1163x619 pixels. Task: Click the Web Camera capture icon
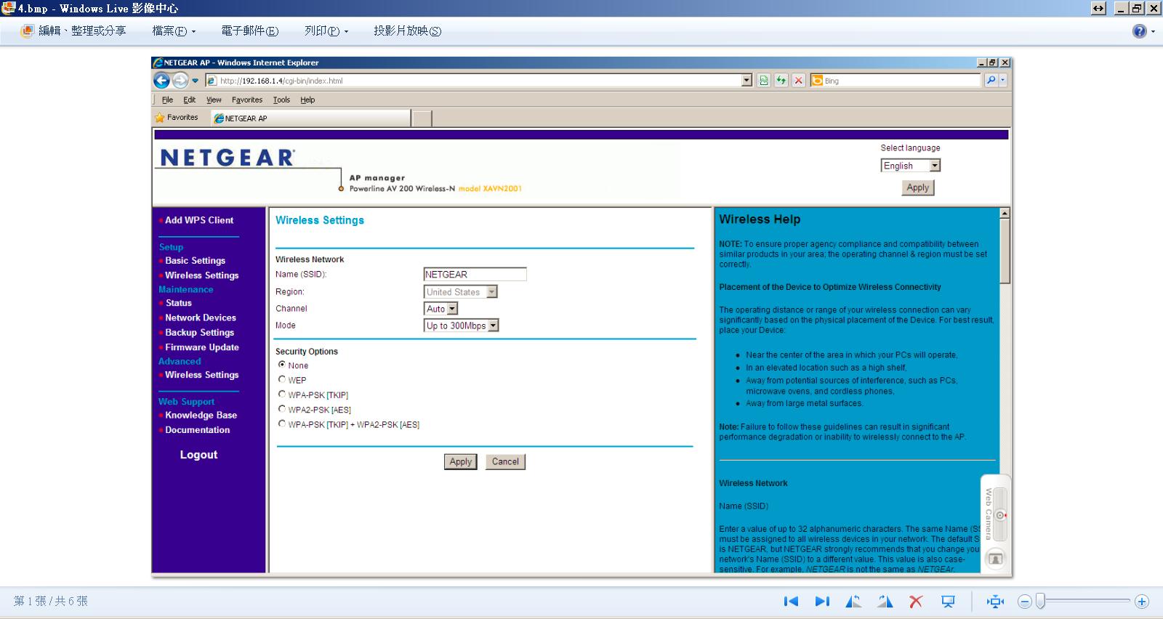[x=996, y=558]
